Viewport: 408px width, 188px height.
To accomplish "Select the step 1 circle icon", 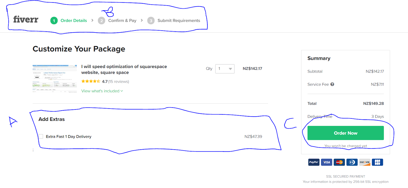I will point(54,21).
